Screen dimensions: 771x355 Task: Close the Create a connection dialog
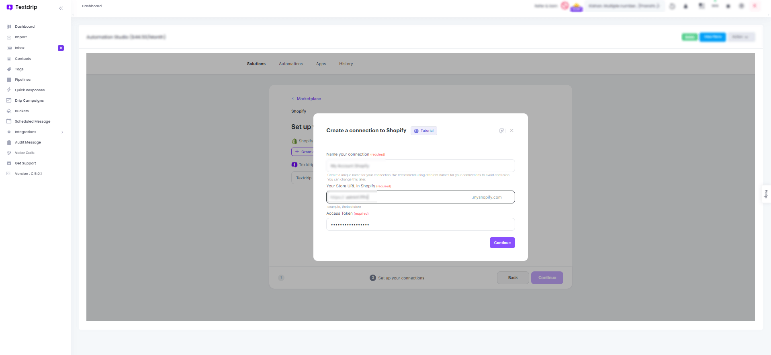click(512, 131)
